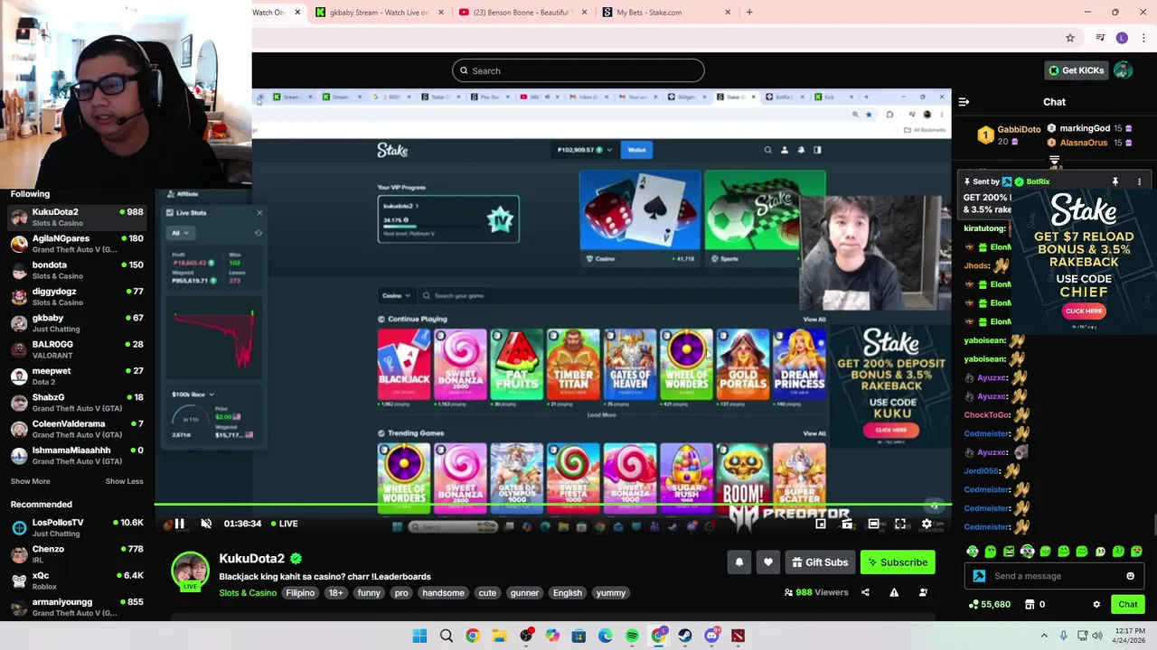This screenshot has height=650, width=1157.
Task: Close the first Watch On browser tab
Action: click(x=299, y=13)
